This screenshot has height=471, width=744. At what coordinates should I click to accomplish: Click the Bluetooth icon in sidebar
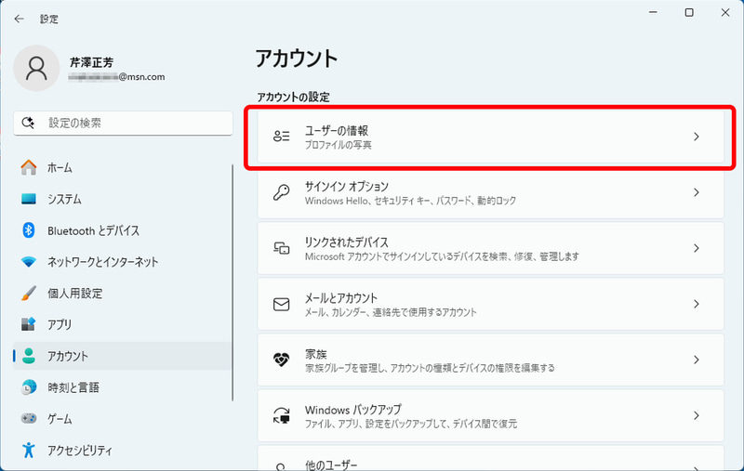pyautogui.click(x=29, y=230)
